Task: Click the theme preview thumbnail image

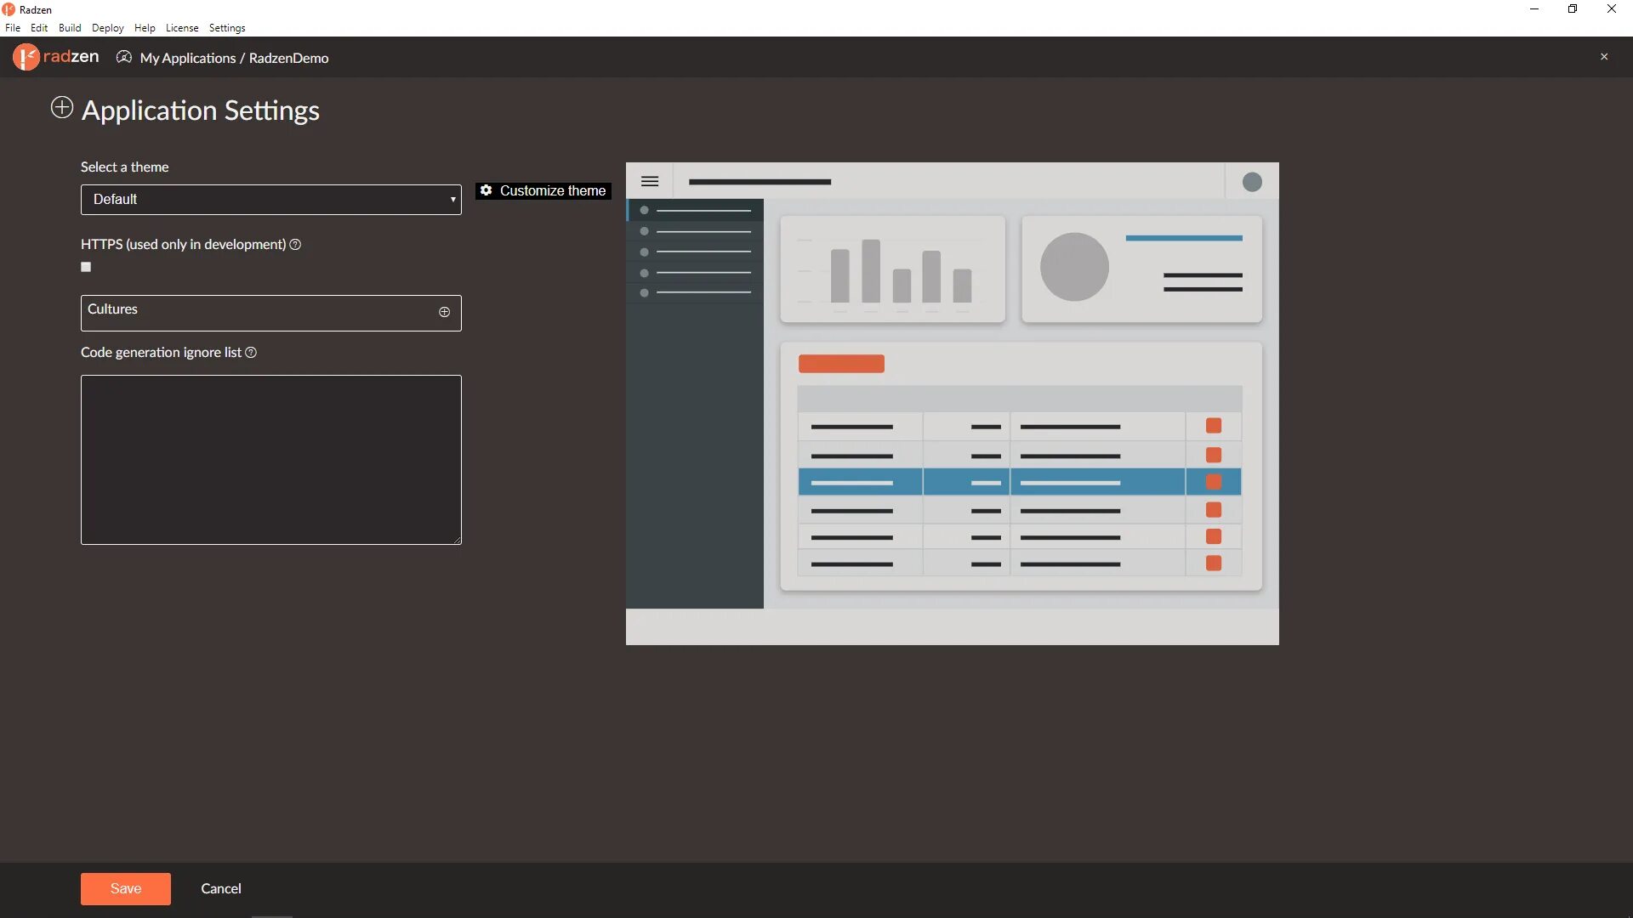Action: pos(952,403)
